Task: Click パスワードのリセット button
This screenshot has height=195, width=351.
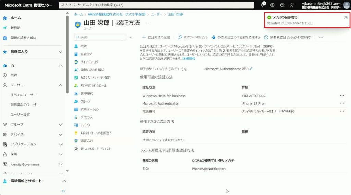Action: point(193,37)
